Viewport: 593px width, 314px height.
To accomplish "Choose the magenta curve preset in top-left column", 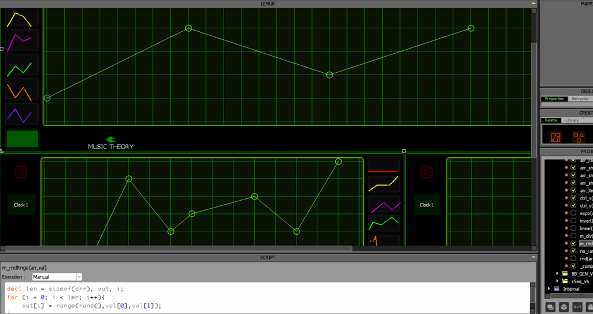I will pos(22,41).
